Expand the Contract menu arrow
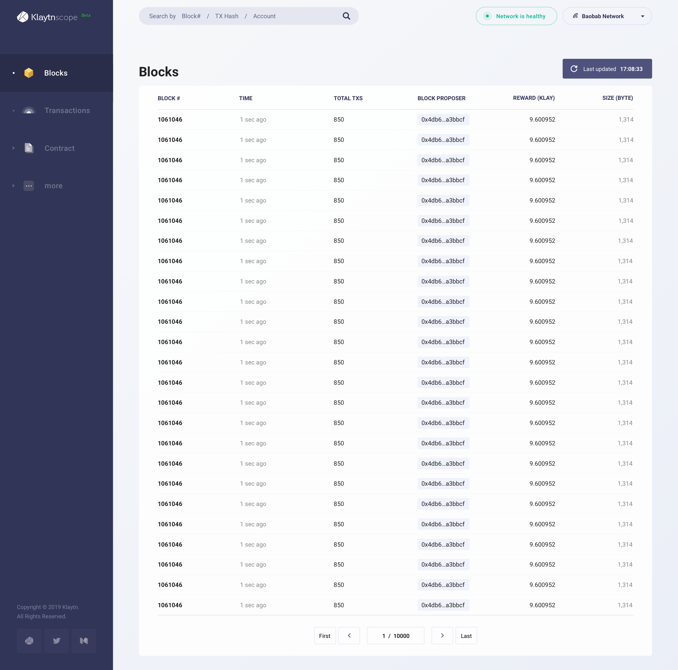This screenshot has height=670, width=678. 14,148
